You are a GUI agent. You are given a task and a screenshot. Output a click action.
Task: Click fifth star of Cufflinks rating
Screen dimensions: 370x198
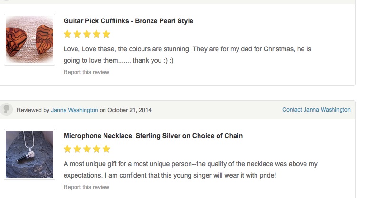point(106,34)
